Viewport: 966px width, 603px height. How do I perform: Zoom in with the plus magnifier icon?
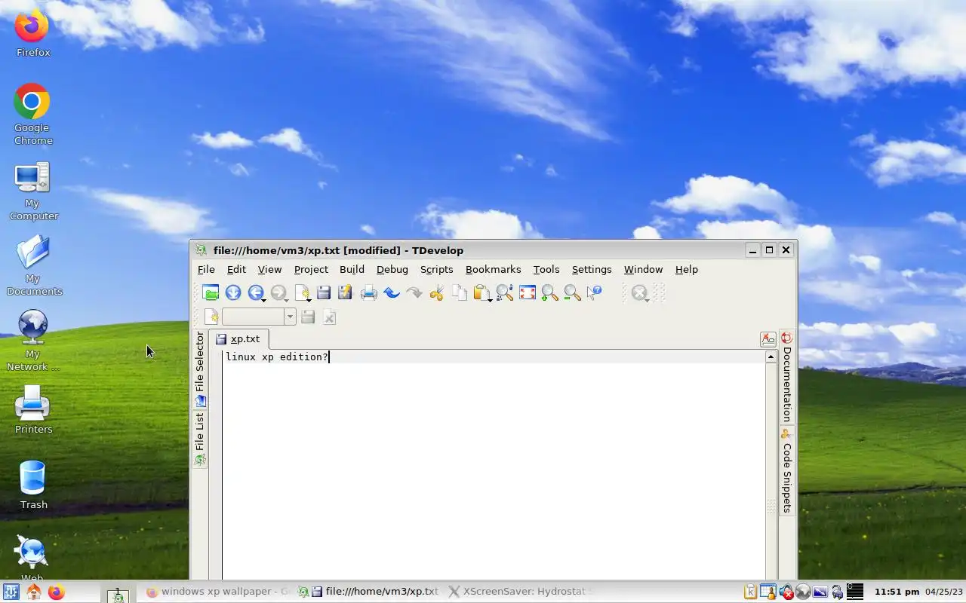(x=550, y=292)
